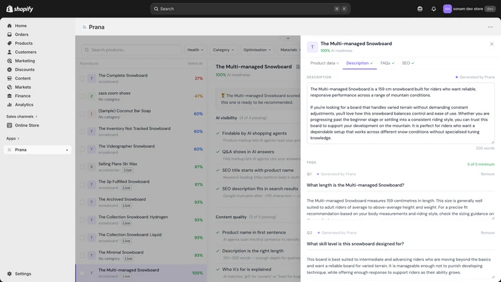
Task: Click the T avatar in the side panel header
Action: tap(312, 47)
